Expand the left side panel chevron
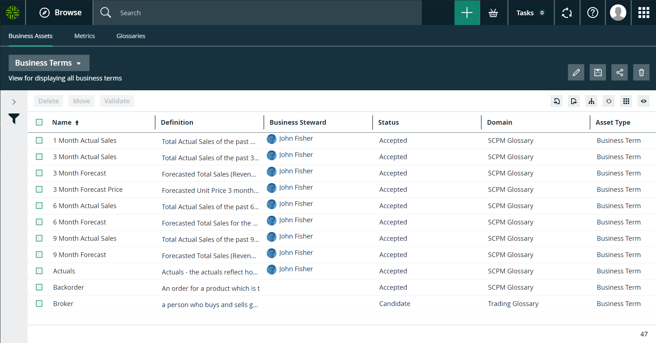 pyautogui.click(x=14, y=102)
